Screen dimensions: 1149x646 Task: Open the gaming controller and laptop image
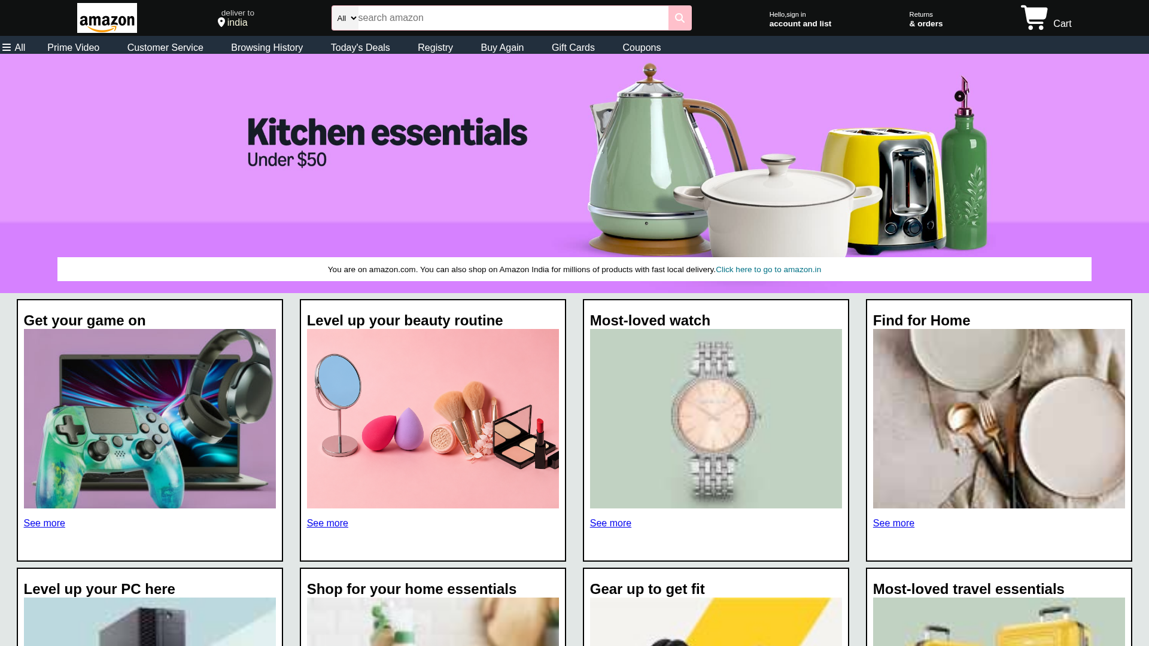click(150, 419)
